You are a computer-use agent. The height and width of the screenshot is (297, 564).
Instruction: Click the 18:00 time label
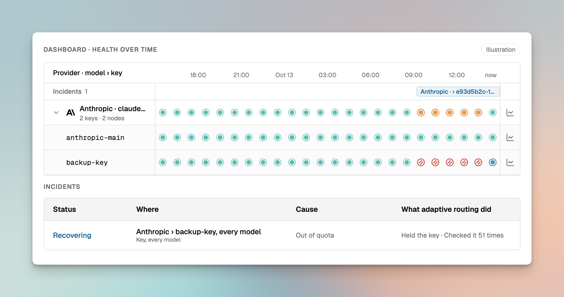click(x=198, y=75)
